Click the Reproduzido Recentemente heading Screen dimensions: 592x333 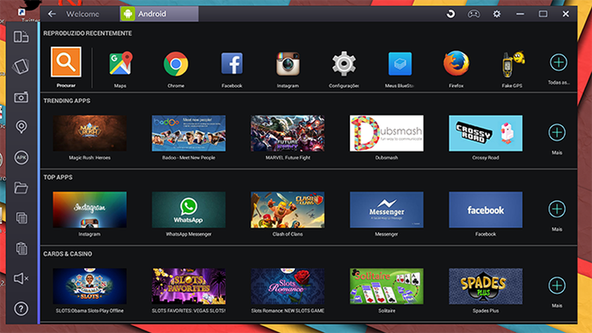click(88, 33)
